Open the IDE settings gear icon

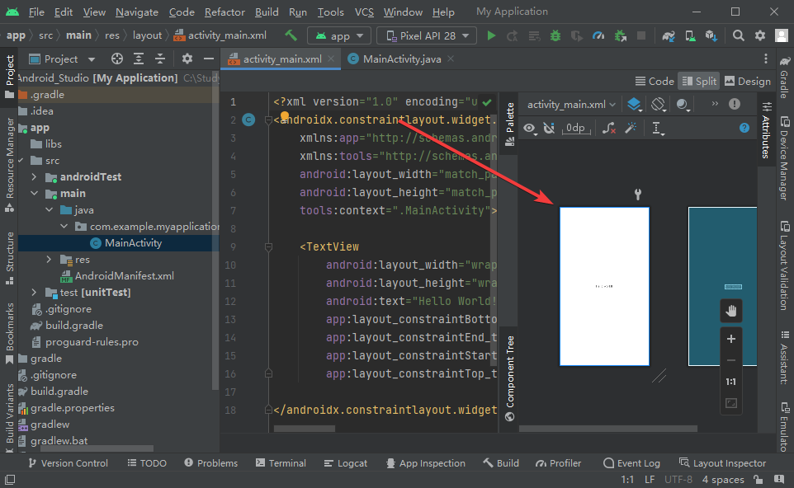click(760, 36)
